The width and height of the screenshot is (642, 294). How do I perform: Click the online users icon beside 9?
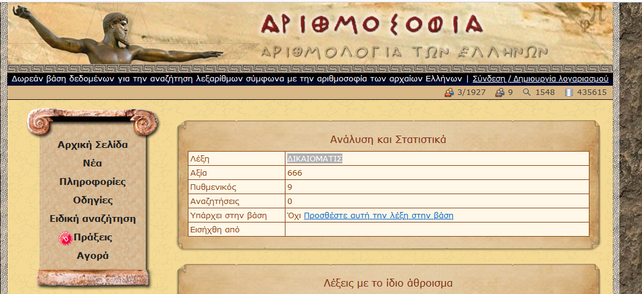(499, 92)
